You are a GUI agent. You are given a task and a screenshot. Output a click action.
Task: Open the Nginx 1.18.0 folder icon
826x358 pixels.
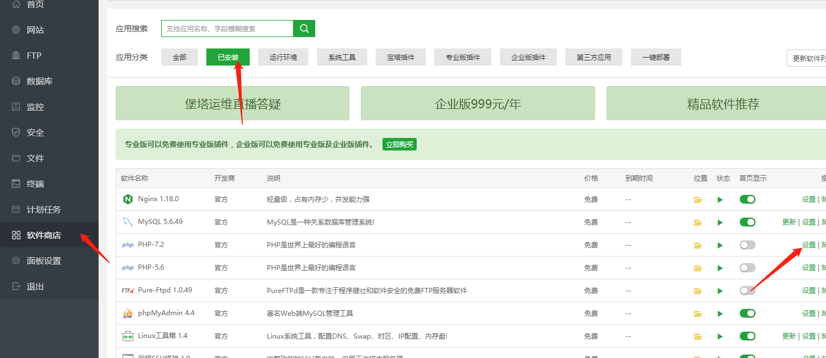[x=698, y=200]
